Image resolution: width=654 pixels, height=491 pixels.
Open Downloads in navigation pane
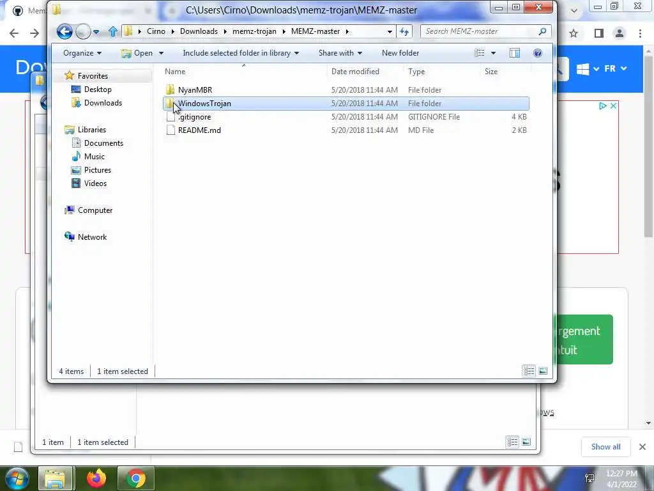coord(103,103)
